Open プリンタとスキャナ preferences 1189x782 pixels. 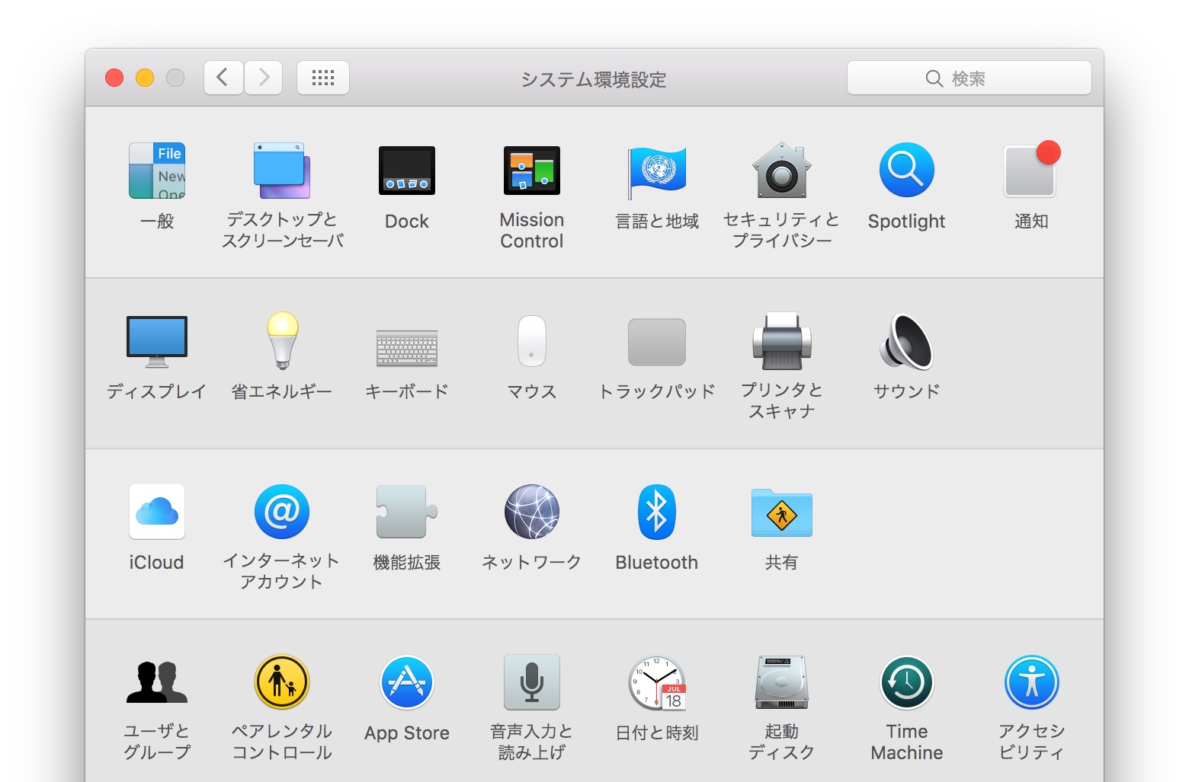[782, 341]
